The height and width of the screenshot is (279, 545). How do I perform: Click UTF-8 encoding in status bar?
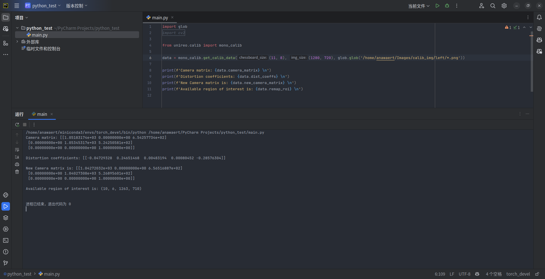click(x=464, y=274)
